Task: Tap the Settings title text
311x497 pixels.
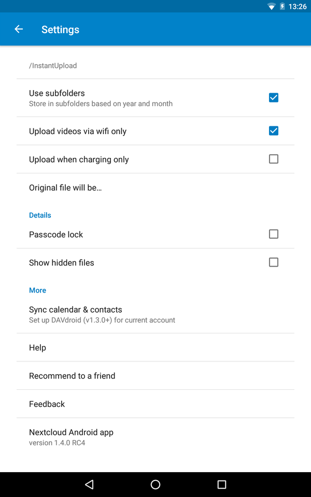Action: [x=60, y=30]
